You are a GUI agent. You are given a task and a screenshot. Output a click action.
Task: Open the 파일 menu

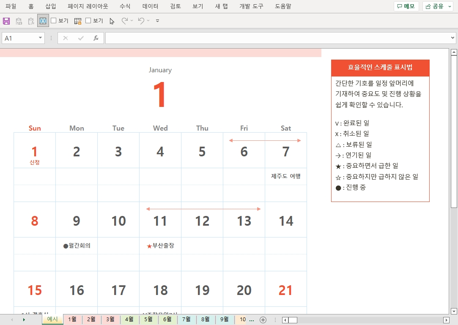click(x=11, y=6)
